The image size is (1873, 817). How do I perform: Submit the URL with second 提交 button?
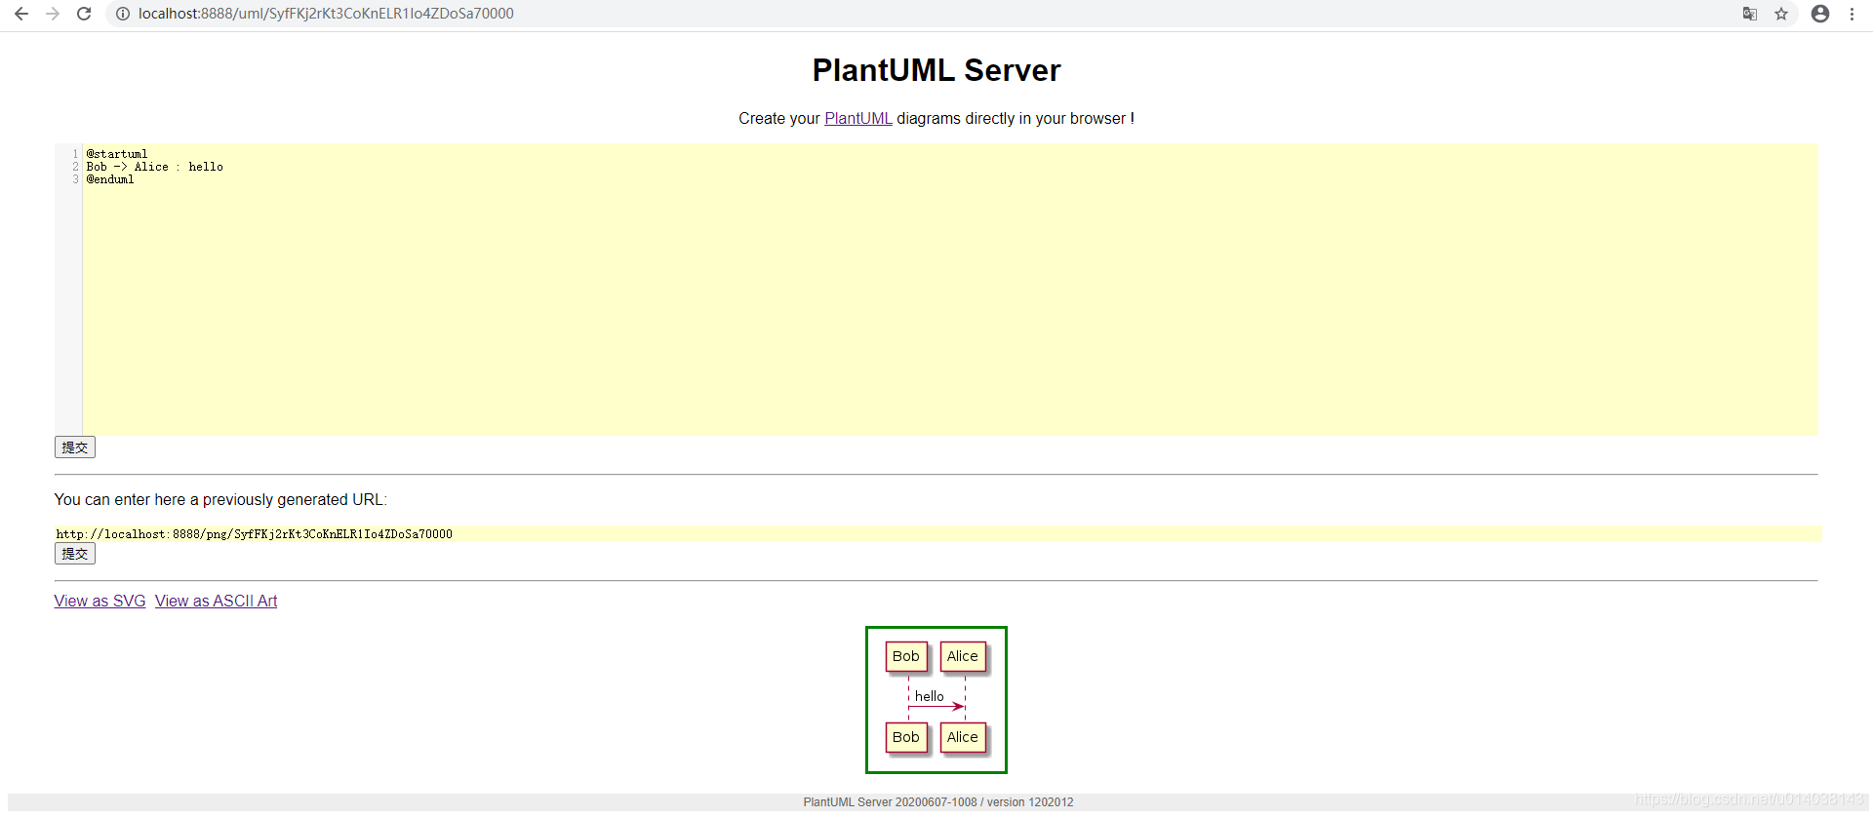(x=75, y=554)
